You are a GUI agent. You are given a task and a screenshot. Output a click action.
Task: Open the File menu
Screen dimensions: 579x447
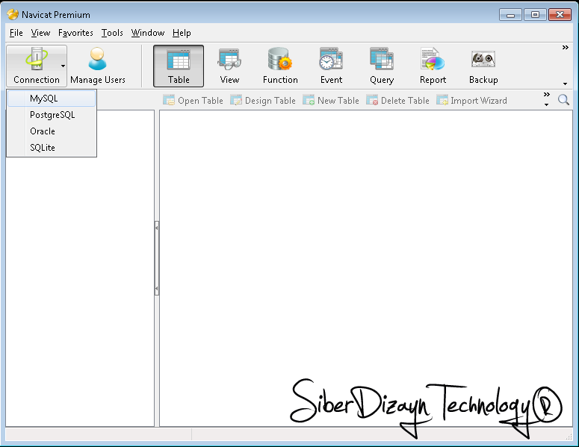coord(16,33)
